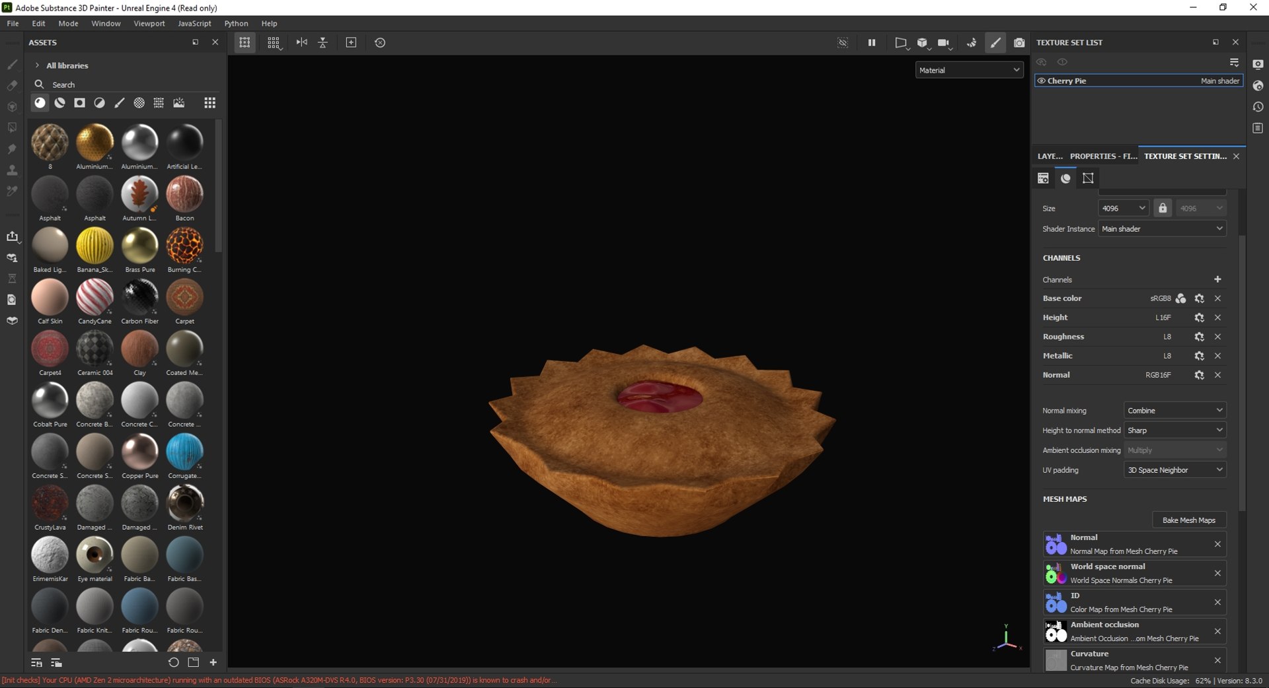
Task: Open the Display settings icon on right sidebar
Action: click(1258, 64)
